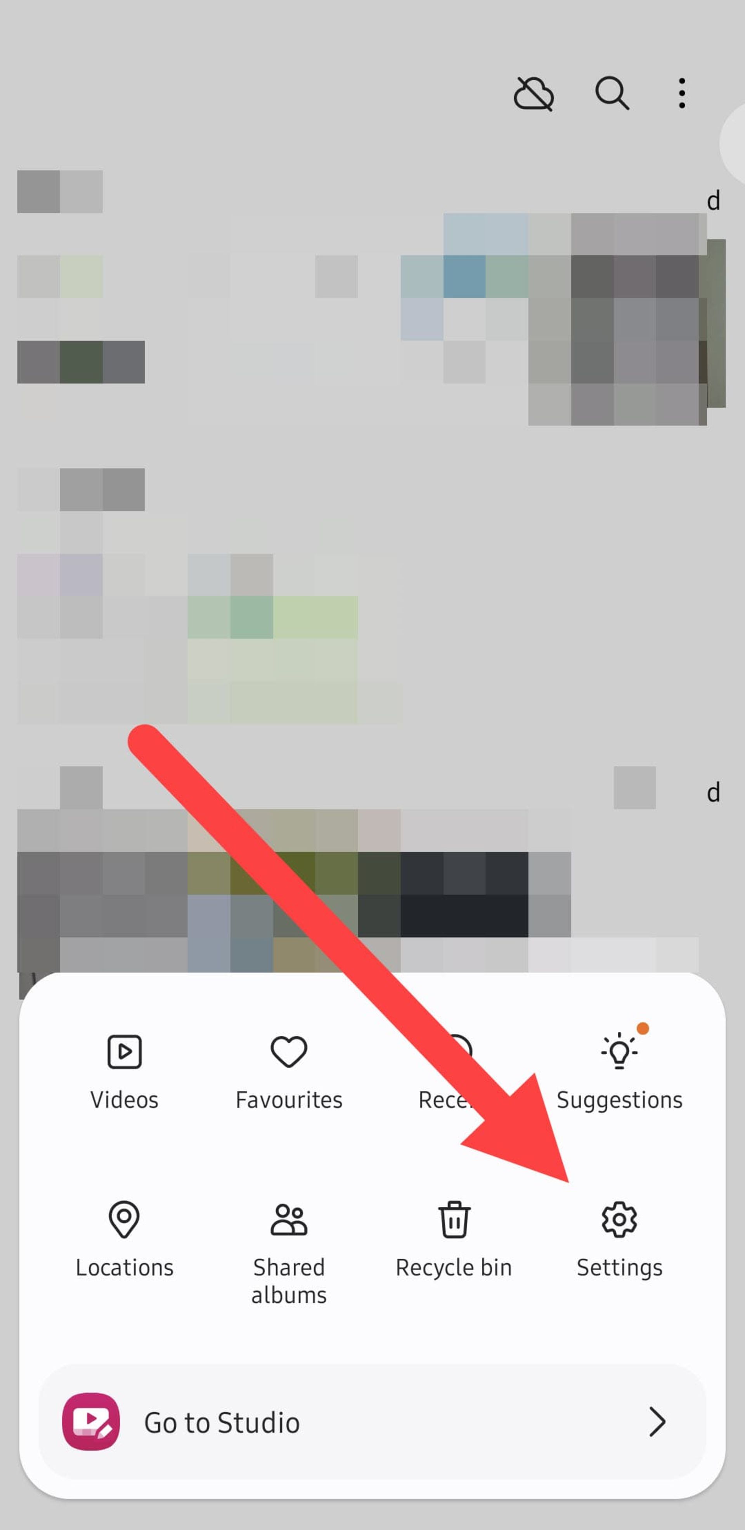Open Suggestions with notification dot

pos(618,1067)
